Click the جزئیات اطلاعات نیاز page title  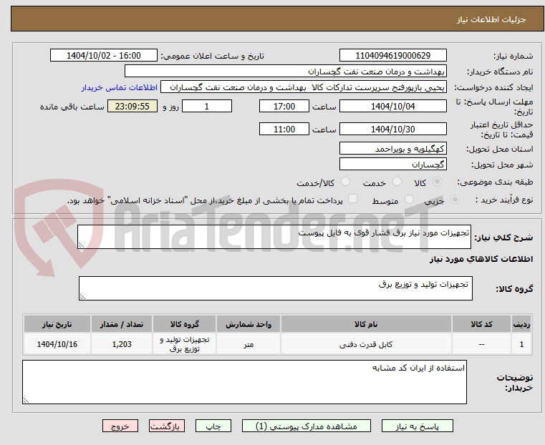coord(491,19)
